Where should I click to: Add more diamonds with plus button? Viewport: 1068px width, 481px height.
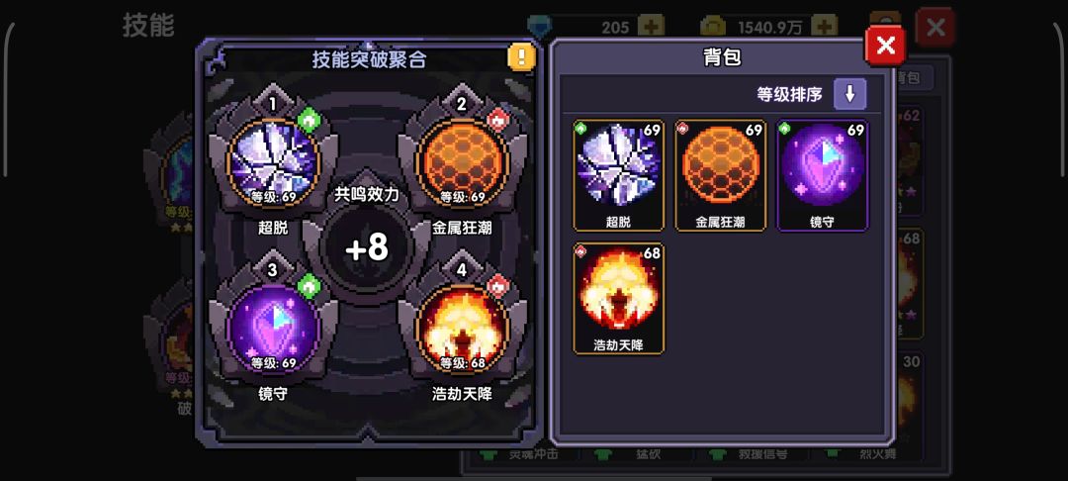pos(651,28)
